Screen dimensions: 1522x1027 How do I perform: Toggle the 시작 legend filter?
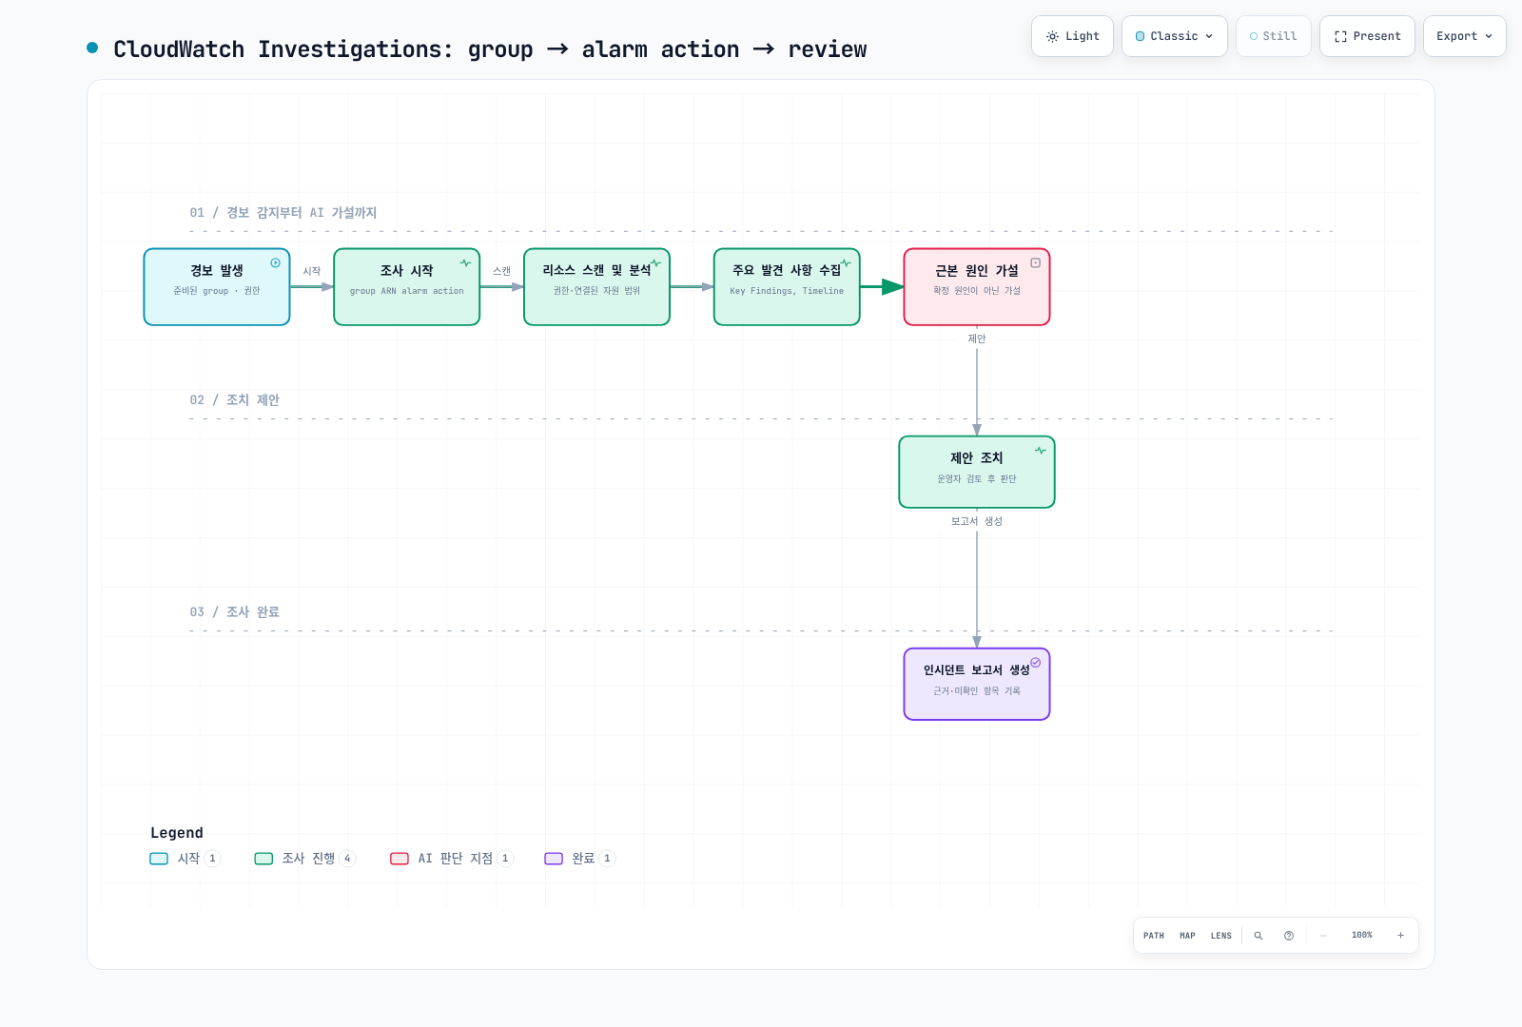point(185,859)
